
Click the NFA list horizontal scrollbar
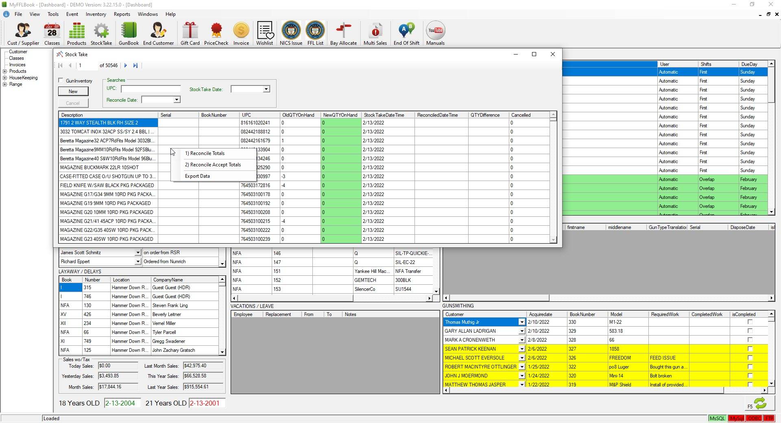click(x=332, y=299)
